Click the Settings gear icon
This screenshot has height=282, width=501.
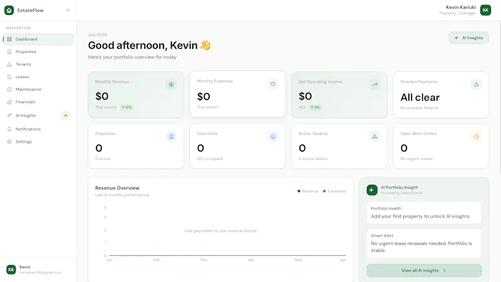point(9,142)
